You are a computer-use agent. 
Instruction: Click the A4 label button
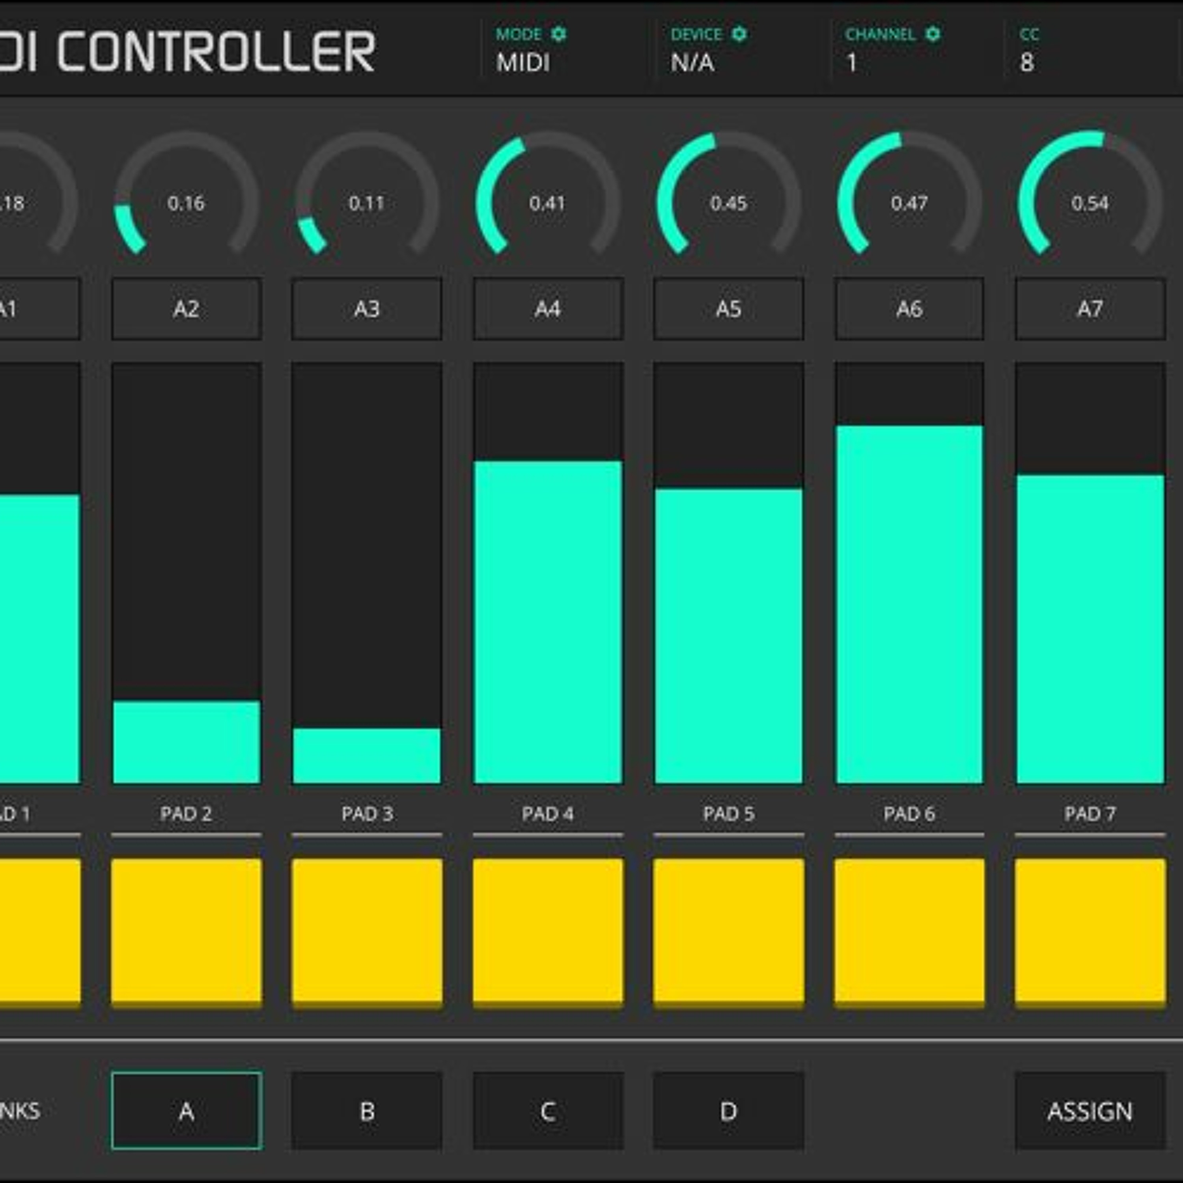[x=548, y=309]
